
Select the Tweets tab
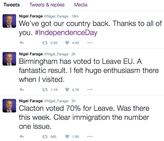pos(12,5)
